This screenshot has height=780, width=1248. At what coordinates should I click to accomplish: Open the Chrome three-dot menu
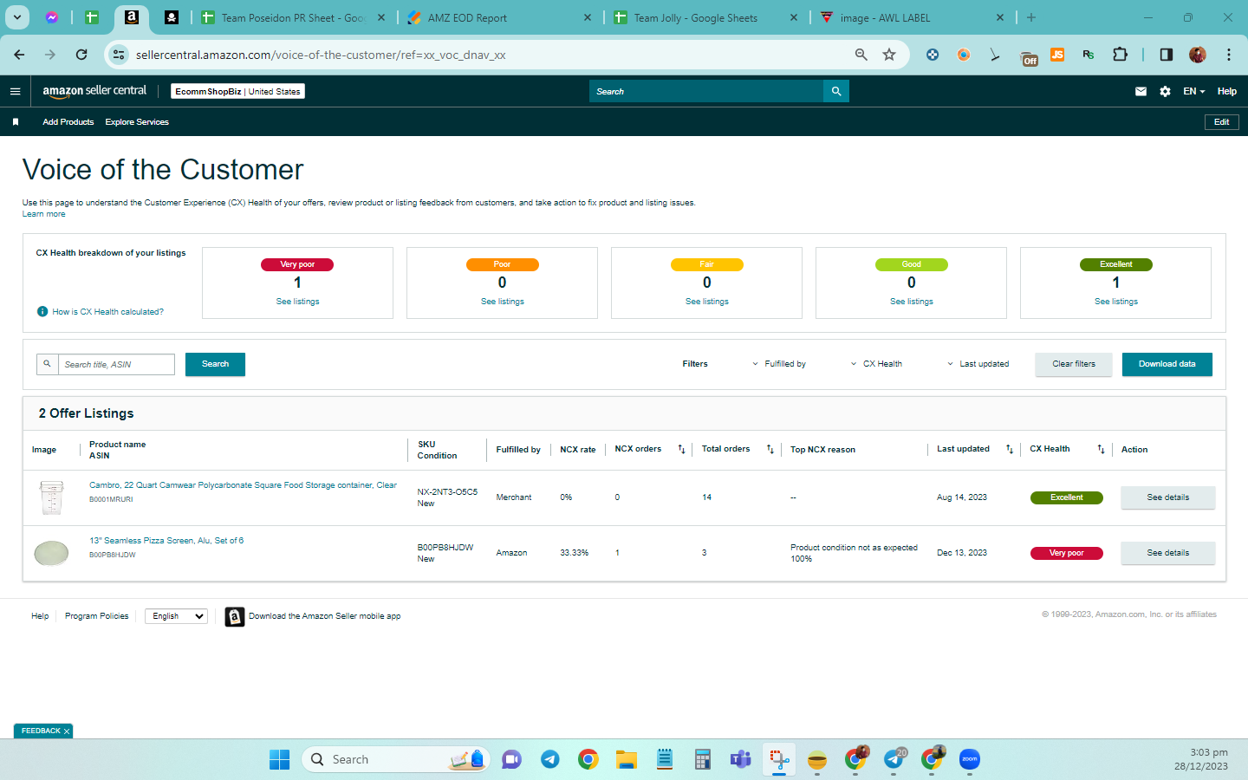coord(1229,55)
